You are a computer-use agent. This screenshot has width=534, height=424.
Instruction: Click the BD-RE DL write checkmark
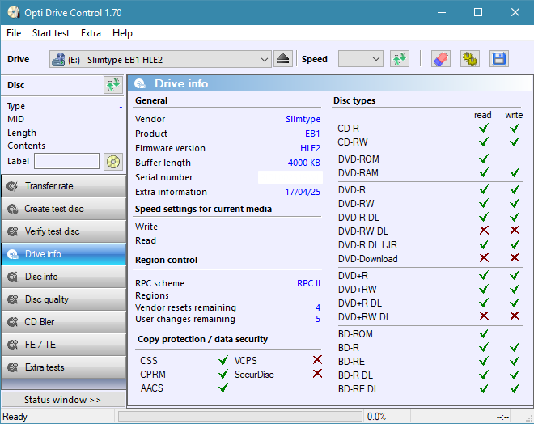[x=515, y=388]
